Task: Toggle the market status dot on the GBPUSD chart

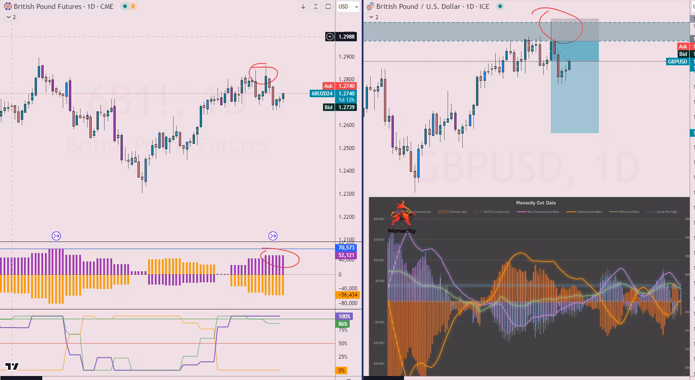Action: (x=500, y=7)
